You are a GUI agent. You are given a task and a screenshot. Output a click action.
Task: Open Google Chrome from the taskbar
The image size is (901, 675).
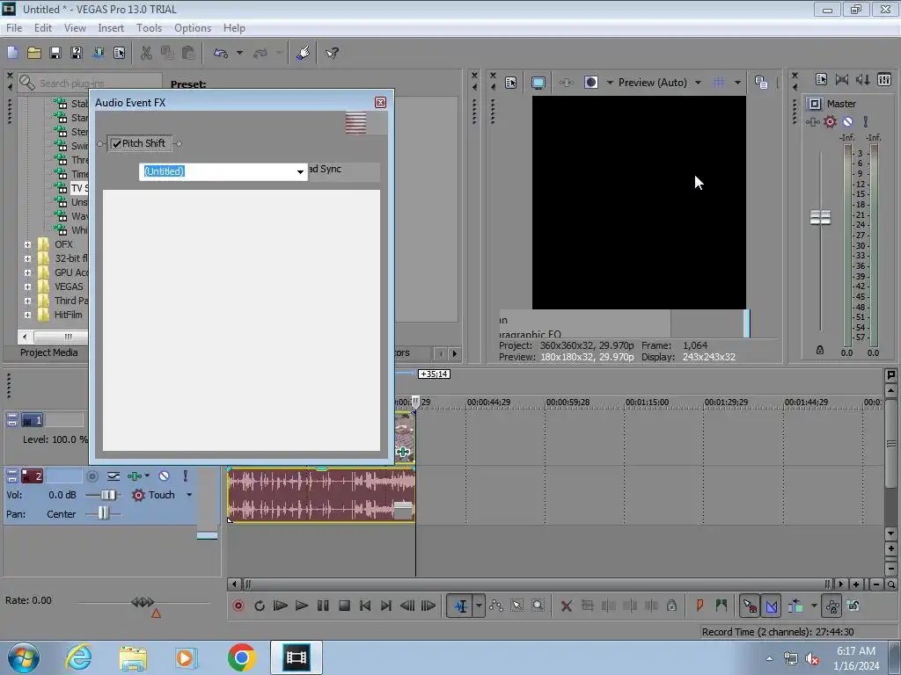click(x=241, y=657)
